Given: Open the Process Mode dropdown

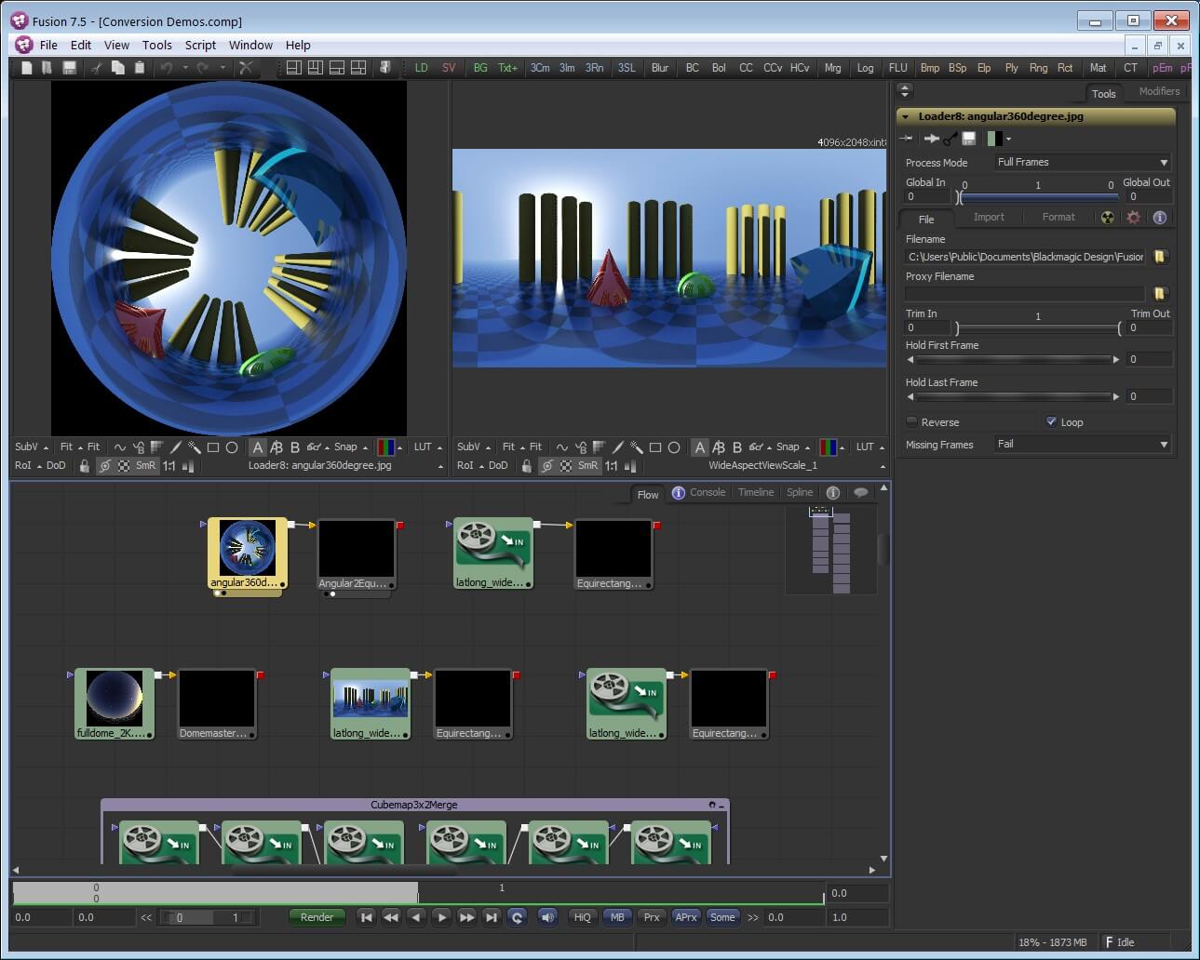Looking at the screenshot, I should (1083, 162).
